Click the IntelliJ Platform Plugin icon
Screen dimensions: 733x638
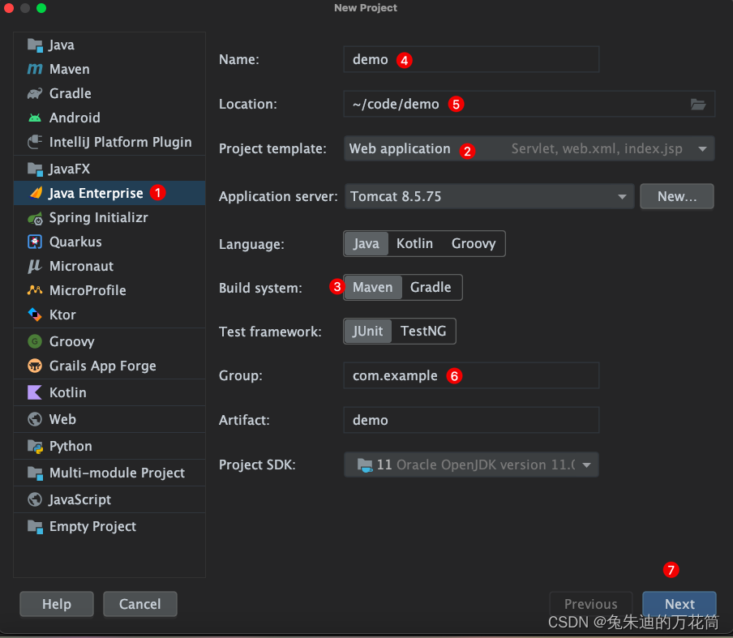click(x=35, y=142)
